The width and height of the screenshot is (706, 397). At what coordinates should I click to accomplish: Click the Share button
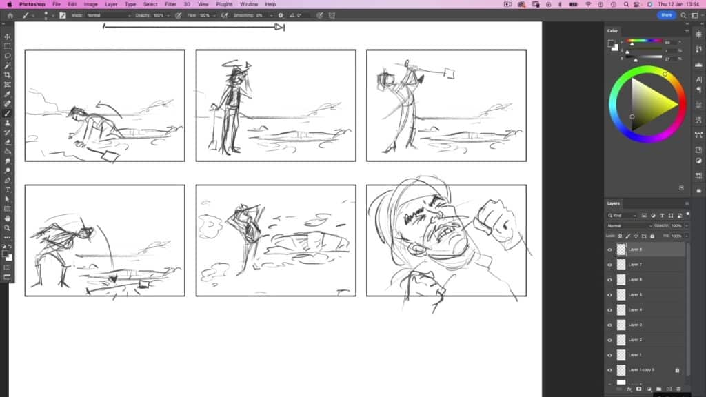[666, 15]
